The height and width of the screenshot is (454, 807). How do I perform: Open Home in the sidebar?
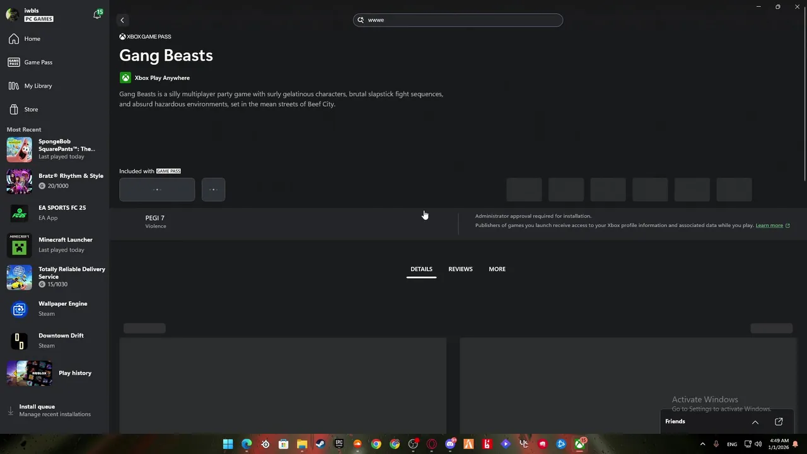tap(54, 39)
